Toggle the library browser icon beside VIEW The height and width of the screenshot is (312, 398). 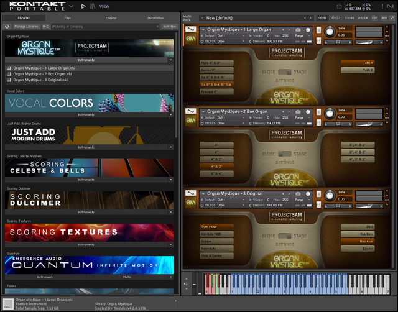tap(93, 6)
